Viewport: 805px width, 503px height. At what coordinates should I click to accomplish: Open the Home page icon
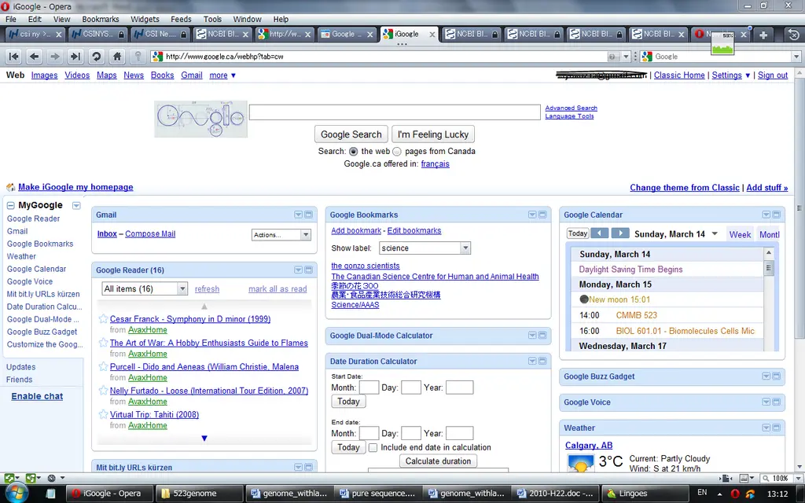click(117, 57)
